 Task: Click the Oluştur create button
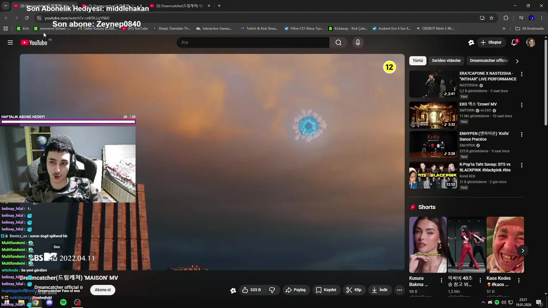[491, 42]
